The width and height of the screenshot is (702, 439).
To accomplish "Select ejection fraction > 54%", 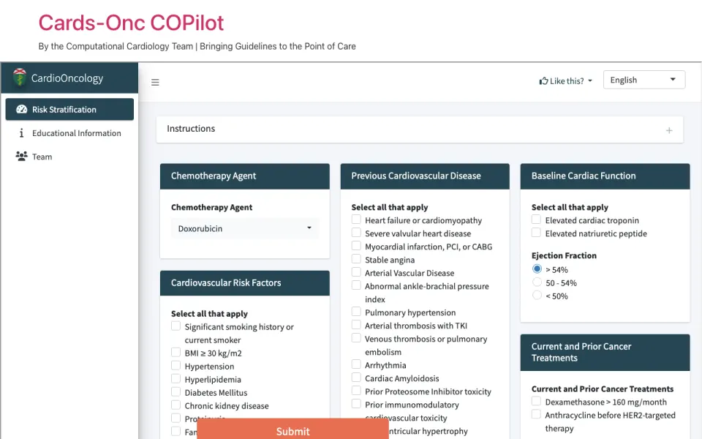I will coord(537,269).
